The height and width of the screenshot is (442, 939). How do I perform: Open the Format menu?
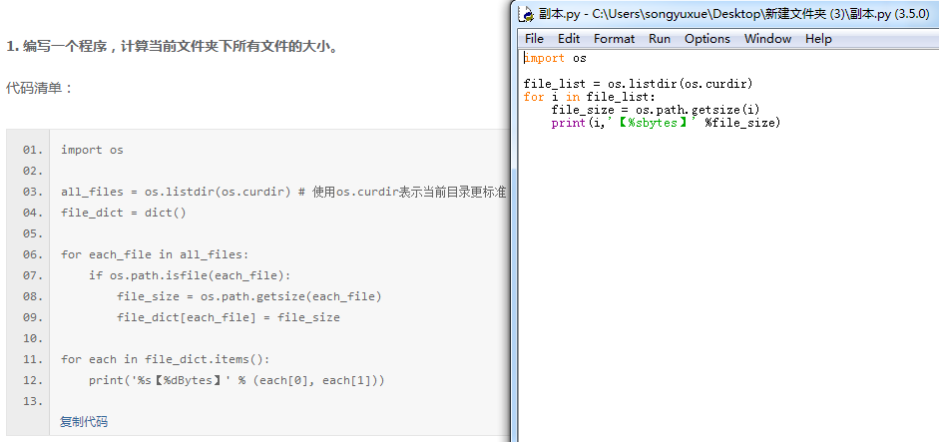click(x=614, y=39)
